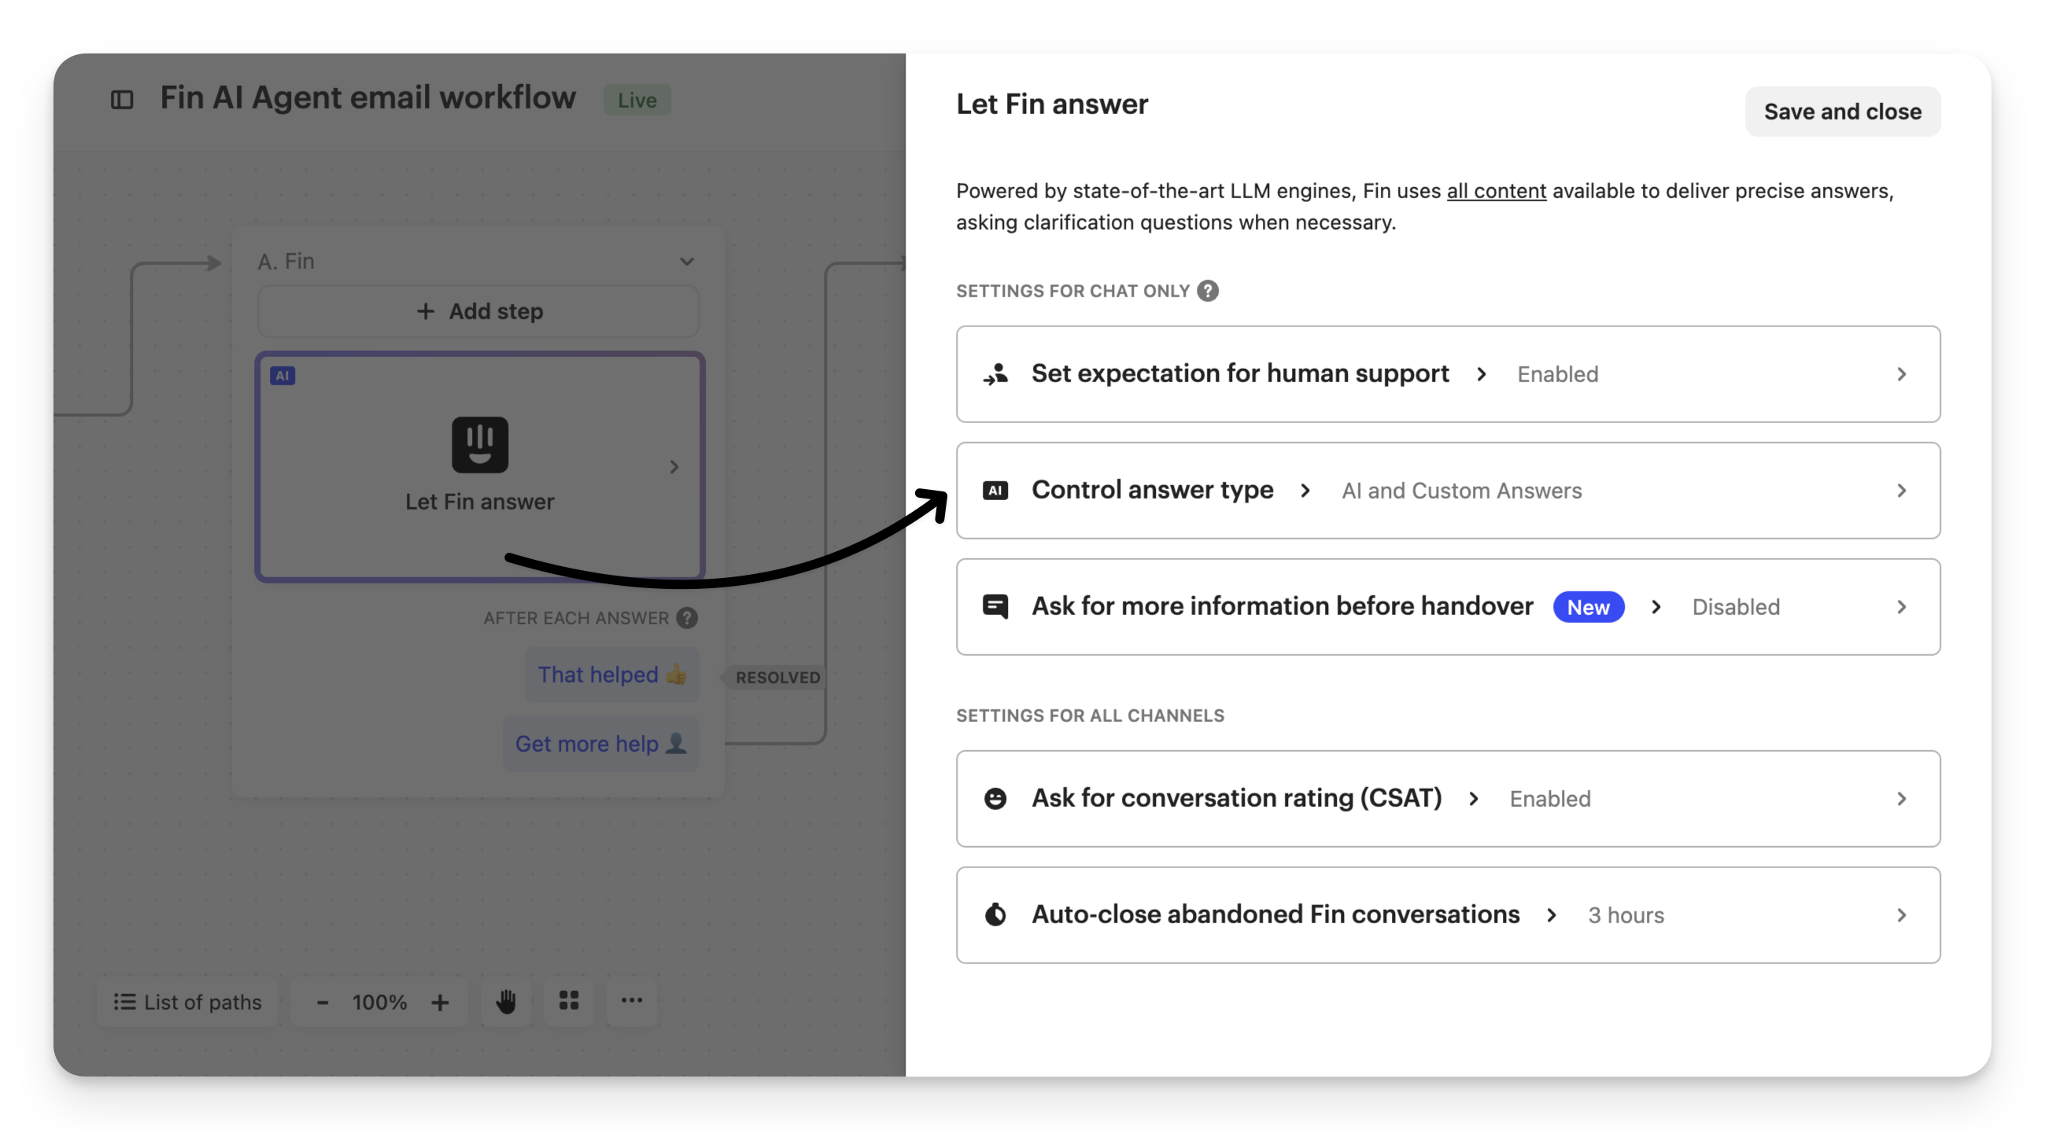Screen dimensions: 2045x1130
Task: Click the Disabled value of handover information
Action: click(1736, 607)
